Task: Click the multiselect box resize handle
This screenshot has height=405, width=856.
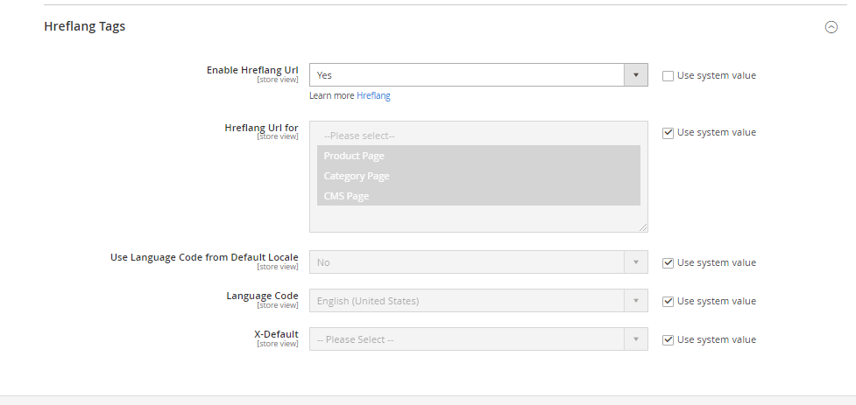Action: click(643, 227)
